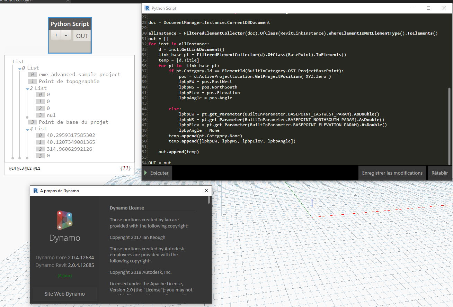Click the plus button on Python Script node

56,35
